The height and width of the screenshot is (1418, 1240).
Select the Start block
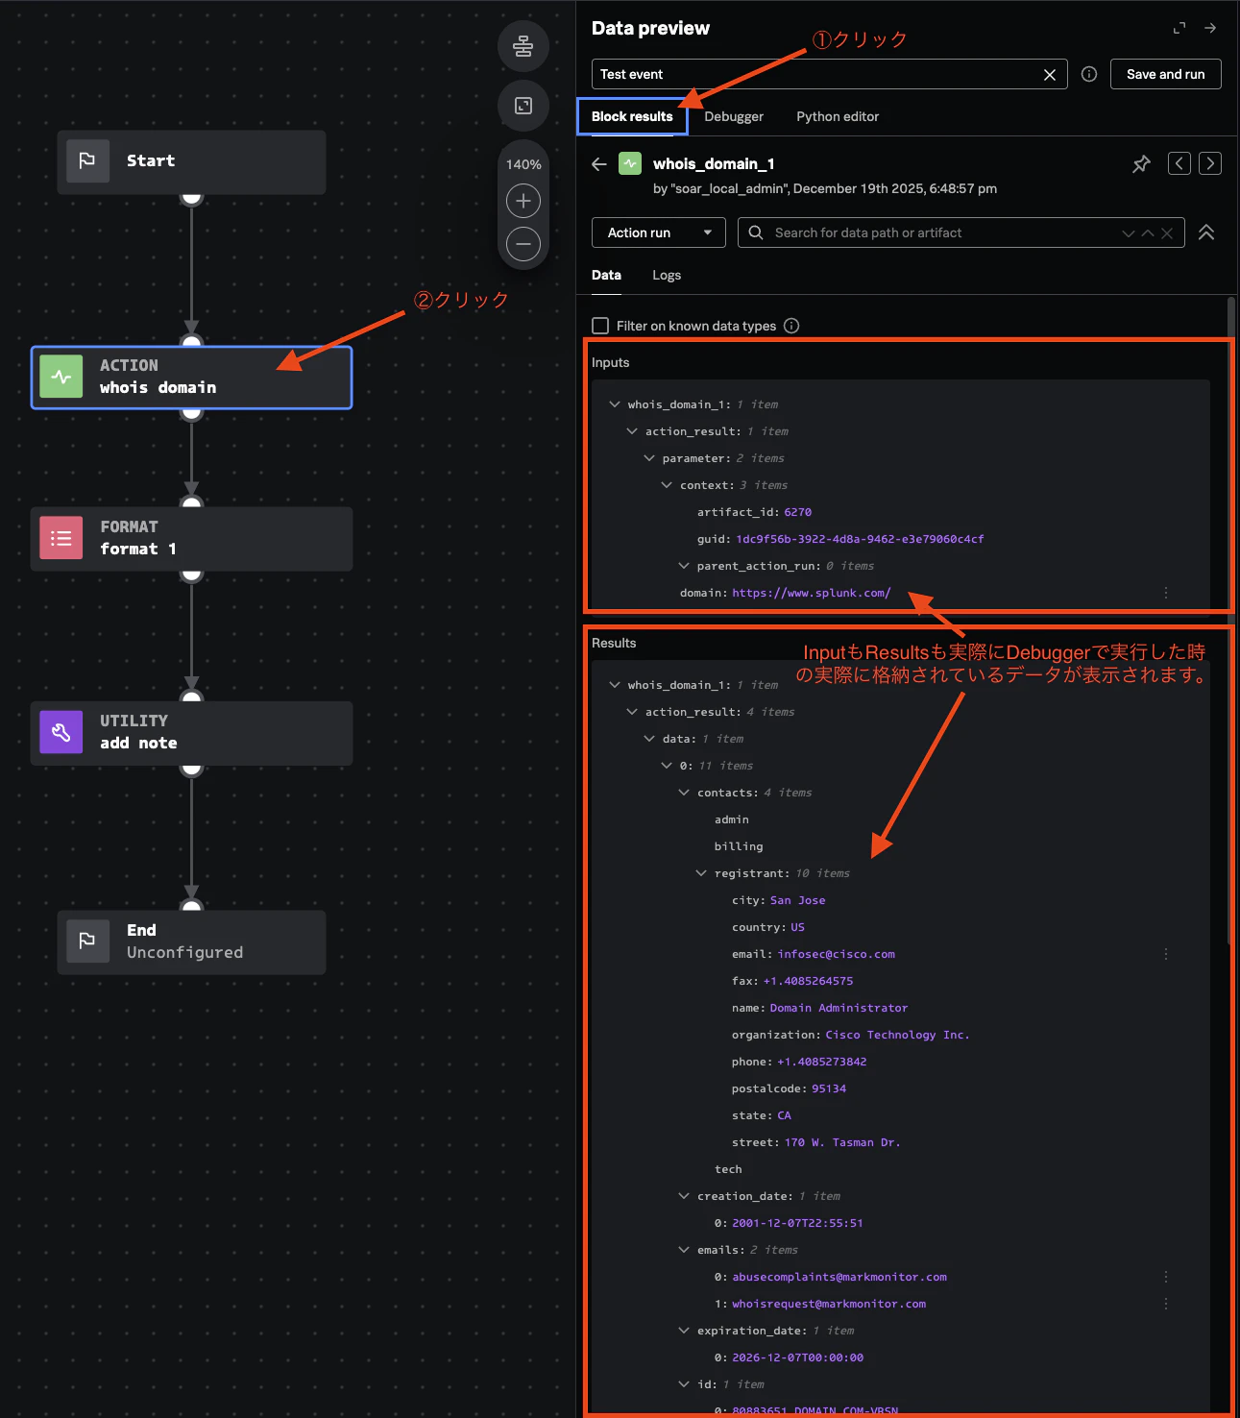click(191, 162)
